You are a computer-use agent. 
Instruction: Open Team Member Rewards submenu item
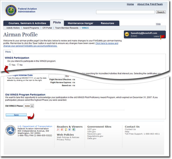click(x=67, y=28)
